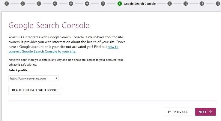Go to wizard step 2
The width and height of the screenshot is (221, 121).
point(22,4)
